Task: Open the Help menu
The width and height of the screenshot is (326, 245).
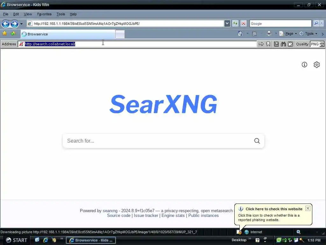Action: point(73,14)
